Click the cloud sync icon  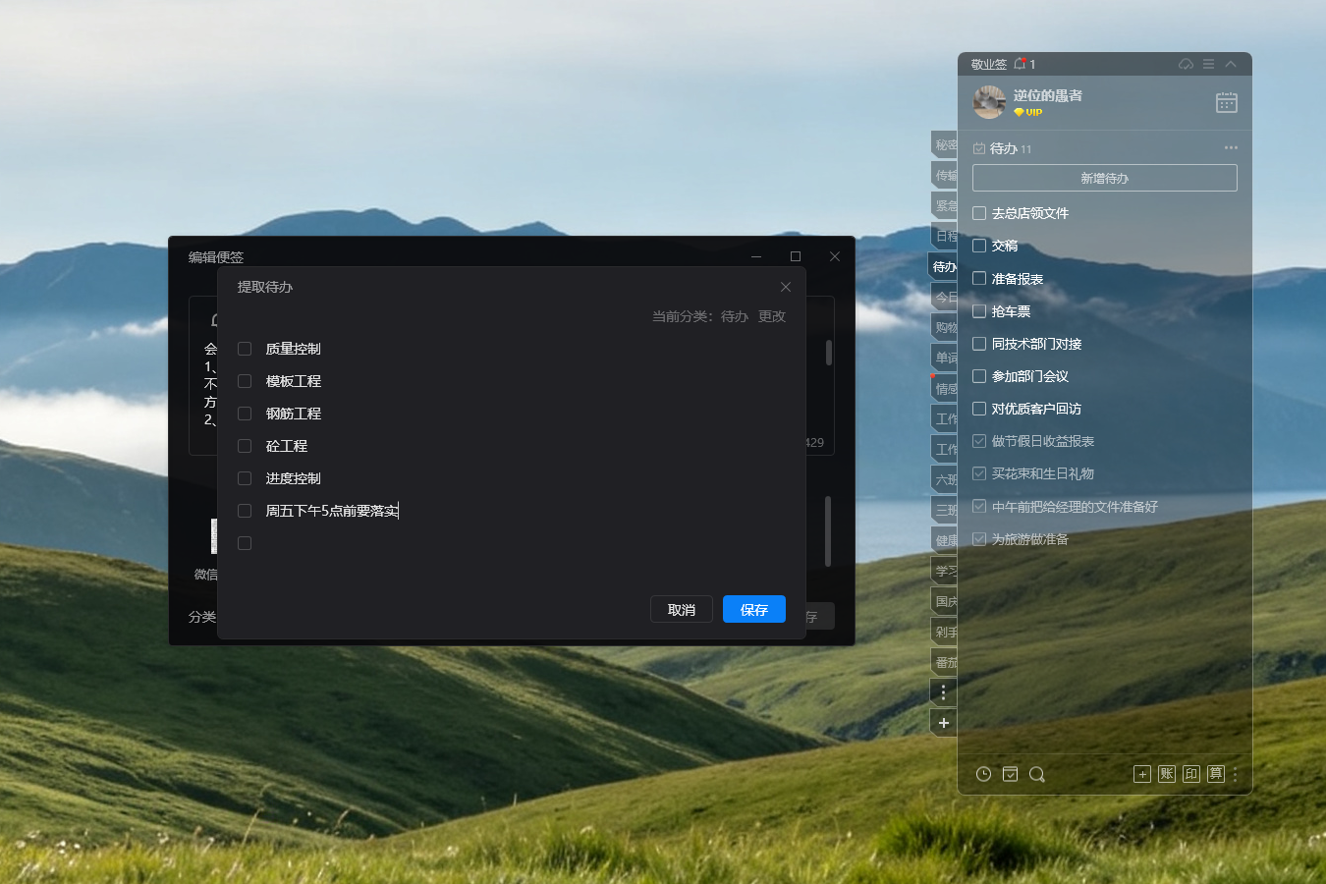click(1186, 64)
